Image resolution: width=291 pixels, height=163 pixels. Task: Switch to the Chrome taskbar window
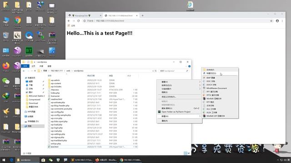click(x=130, y=160)
